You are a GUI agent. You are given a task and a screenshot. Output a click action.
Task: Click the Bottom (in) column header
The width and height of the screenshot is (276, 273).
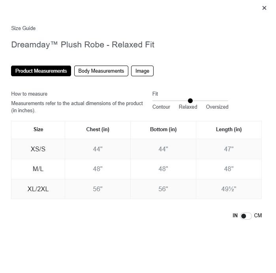163,130
